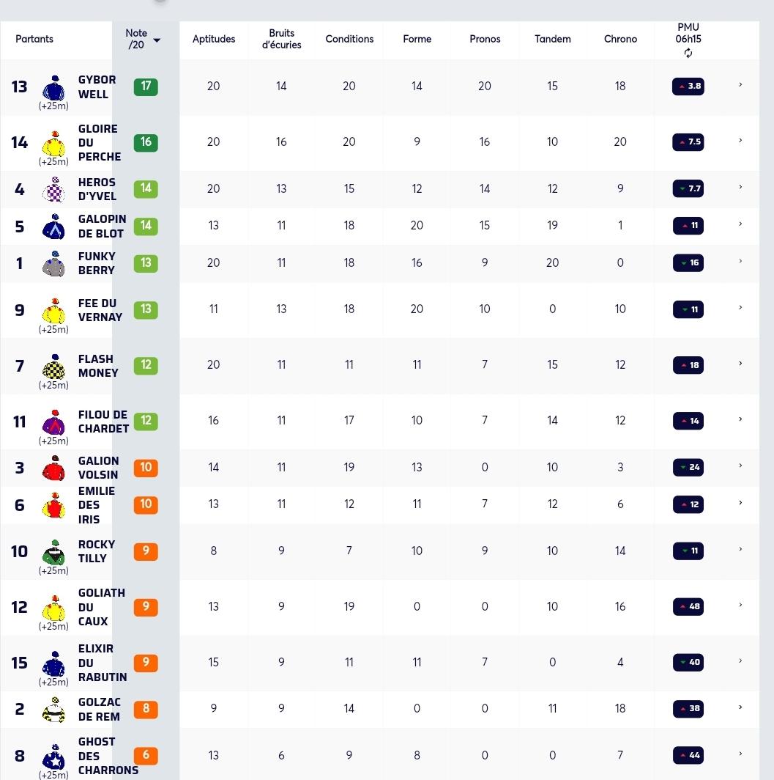The image size is (774, 780).
Task: Expand Gybor Well row with right chevron
Action: pyautogui.click(x=740, y=85)
